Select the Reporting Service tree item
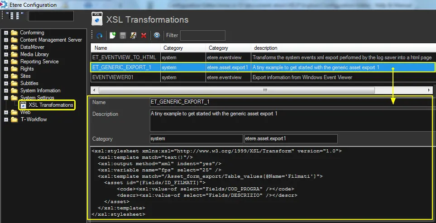This screenshot has width=436, height=223. tap(39, 62)
